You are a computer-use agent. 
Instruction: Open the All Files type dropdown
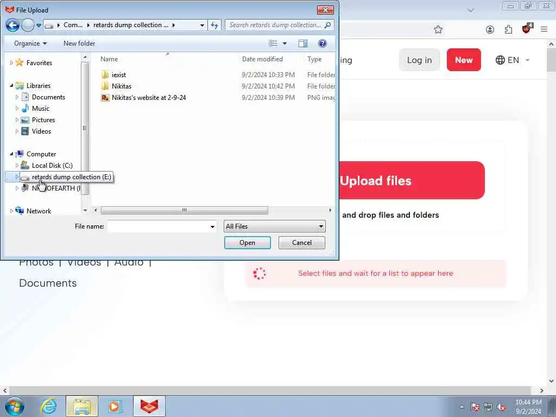click(x=274, y=226)
